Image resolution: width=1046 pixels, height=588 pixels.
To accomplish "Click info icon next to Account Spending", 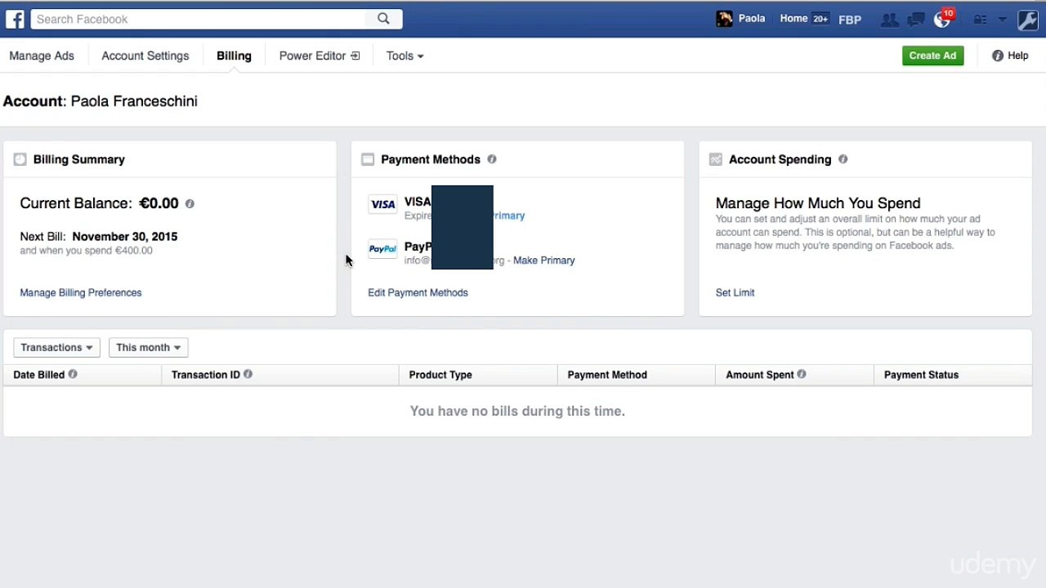I will (843, 159).
